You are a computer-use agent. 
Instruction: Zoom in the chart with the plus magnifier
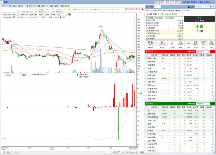(x=119, y=152)
